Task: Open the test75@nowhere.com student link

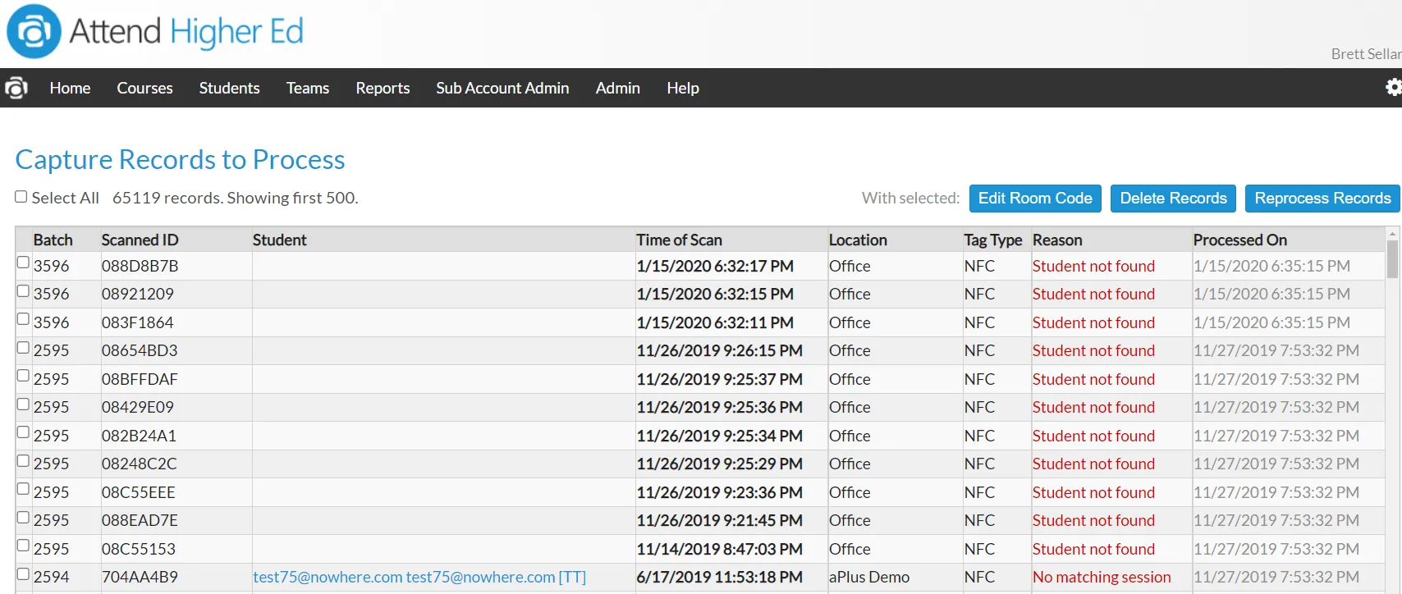Action: [419, 577]
